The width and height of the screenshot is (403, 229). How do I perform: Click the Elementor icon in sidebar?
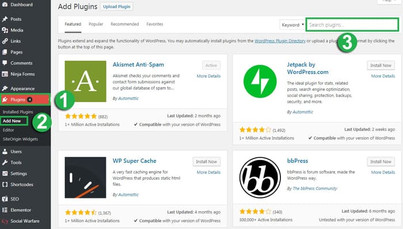[5, 210]
